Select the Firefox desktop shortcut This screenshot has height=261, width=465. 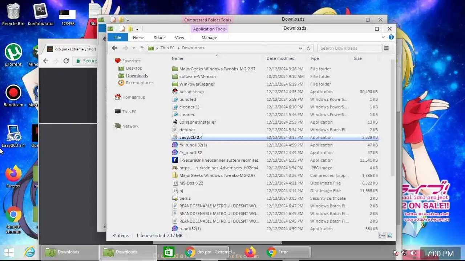13,177
